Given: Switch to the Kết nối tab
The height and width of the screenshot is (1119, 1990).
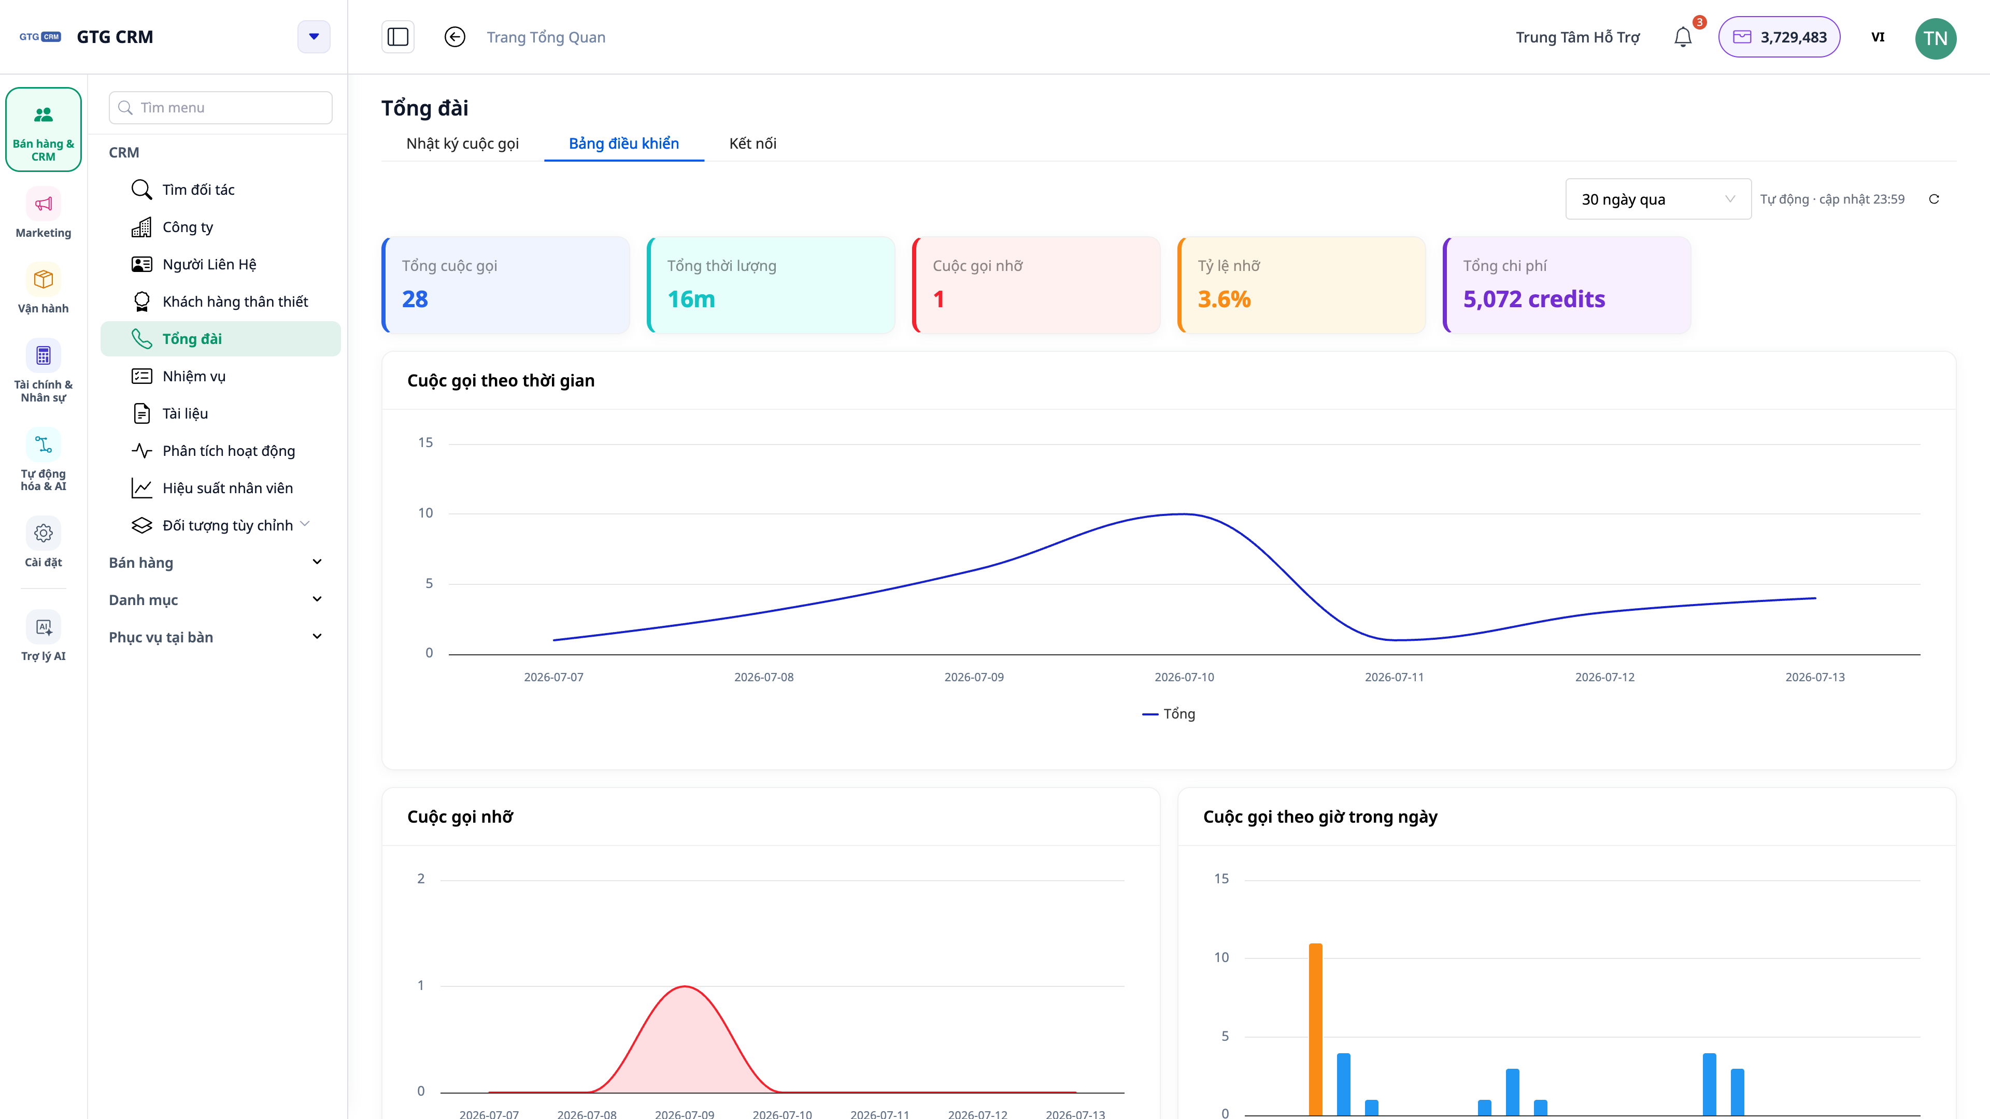Looking at the screenshot, I should (x=752, y=144).
